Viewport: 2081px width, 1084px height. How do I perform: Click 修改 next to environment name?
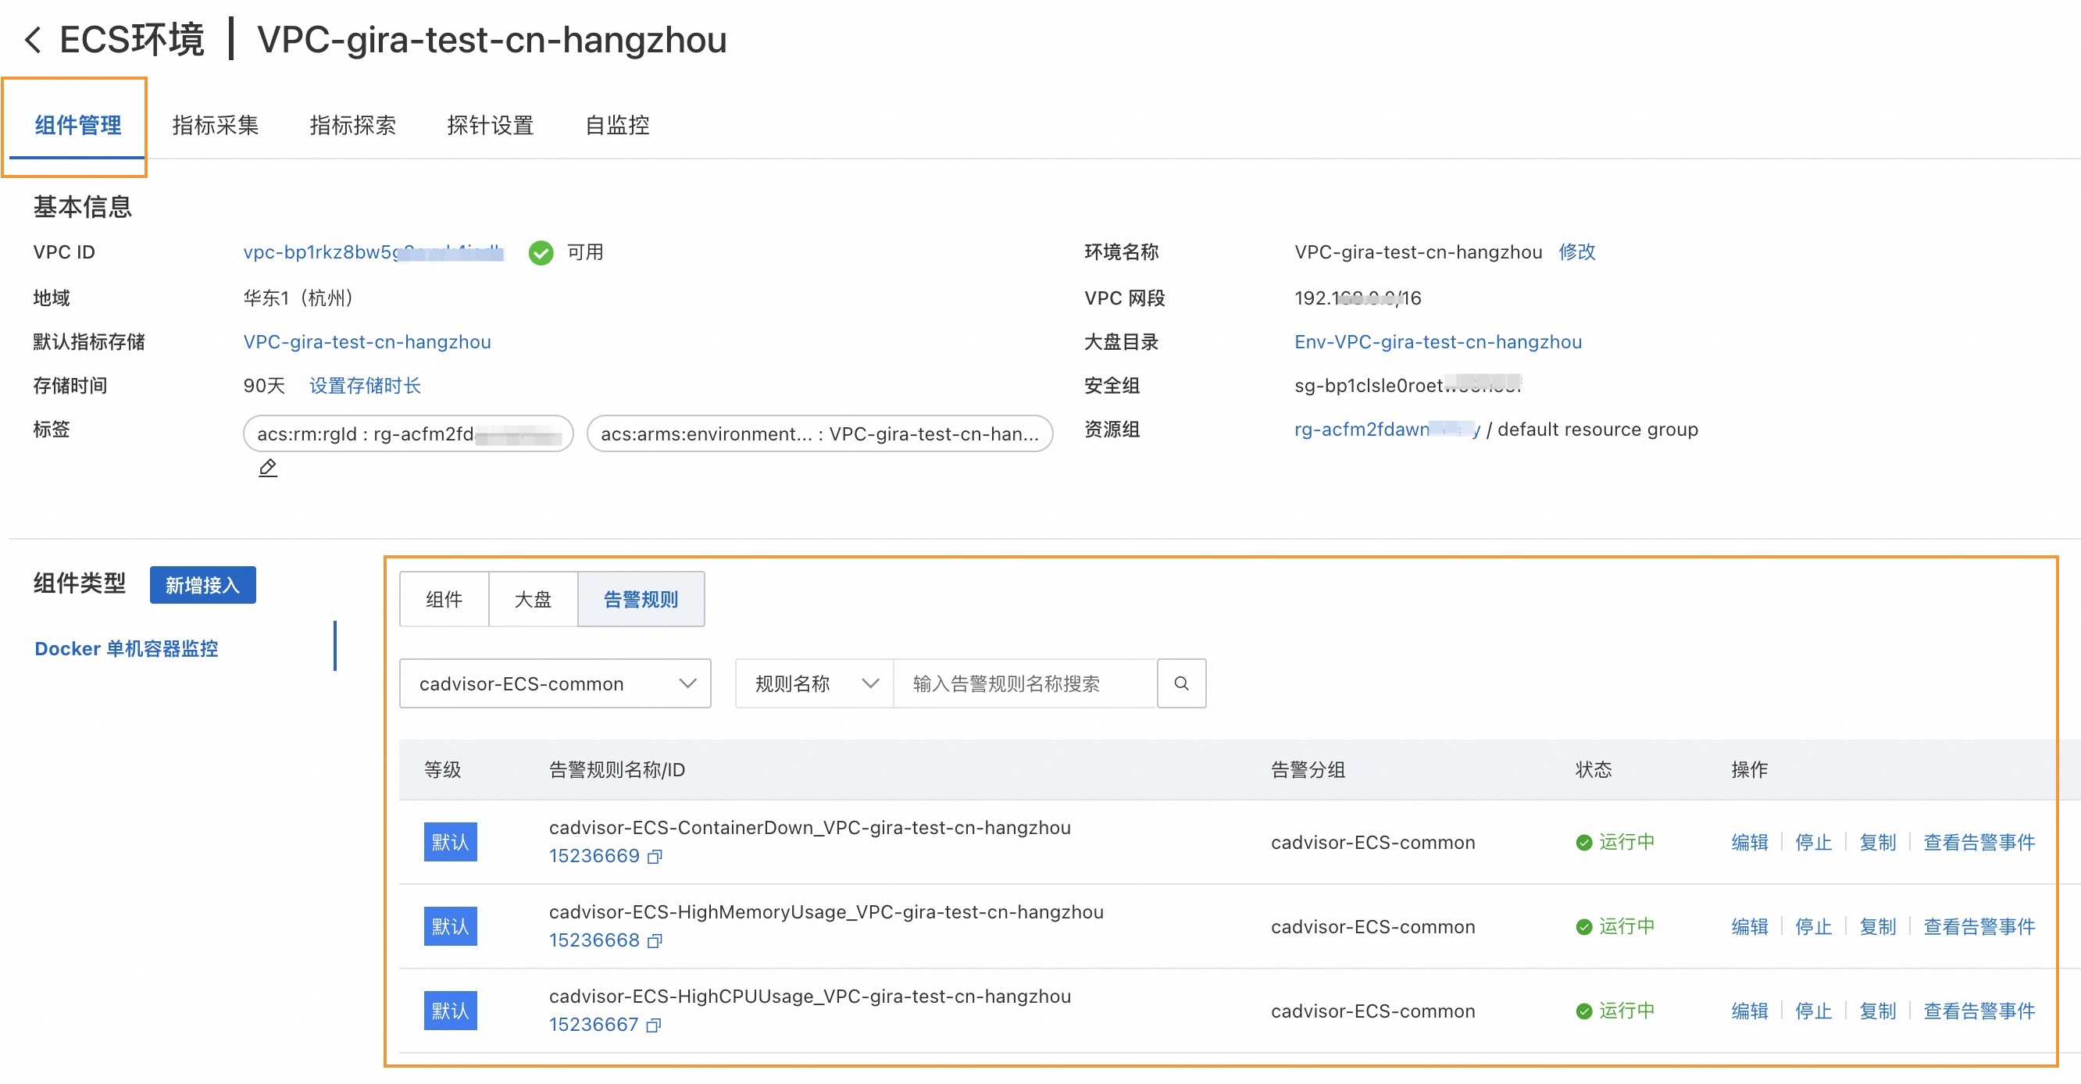coord(1576,252)
